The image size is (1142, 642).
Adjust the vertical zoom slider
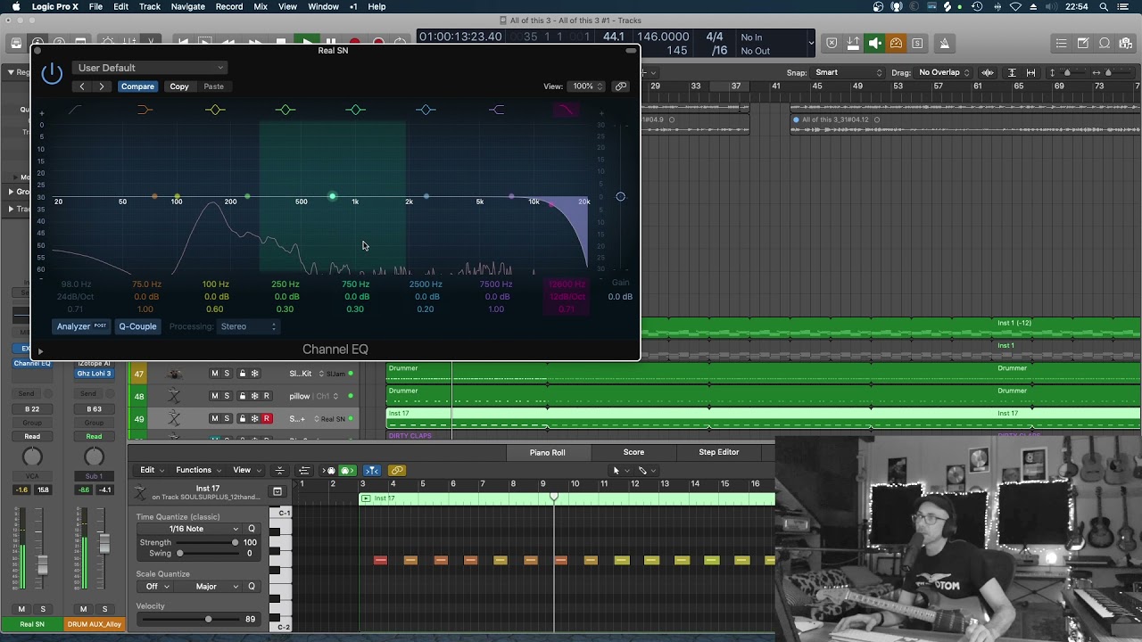pyautogui.click(x=1068, y=72)
